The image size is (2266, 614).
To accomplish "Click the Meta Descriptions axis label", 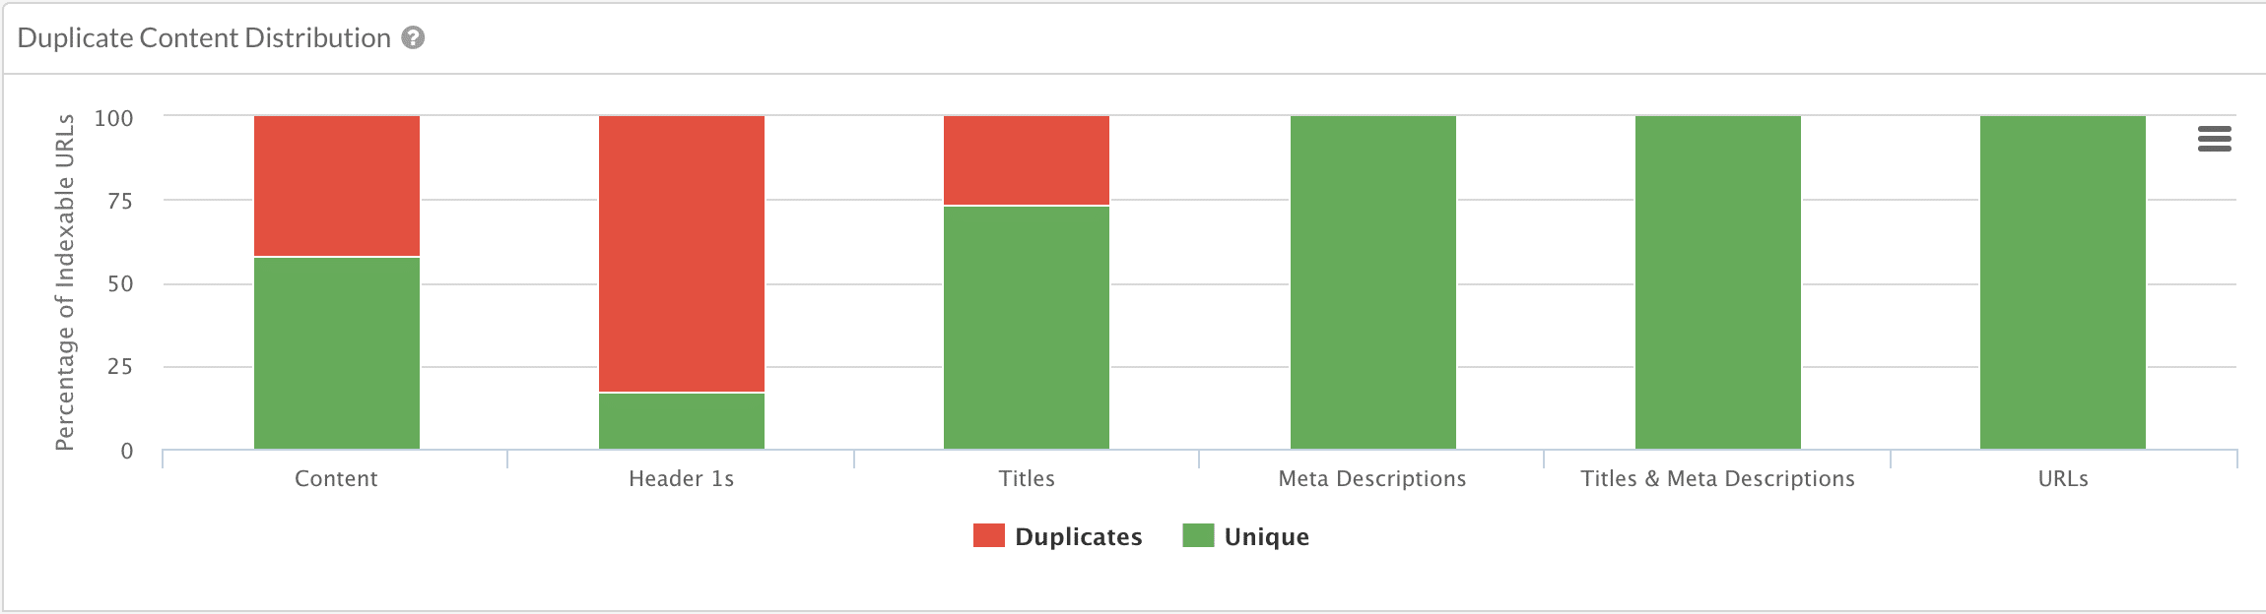I will click(1371, 479).
